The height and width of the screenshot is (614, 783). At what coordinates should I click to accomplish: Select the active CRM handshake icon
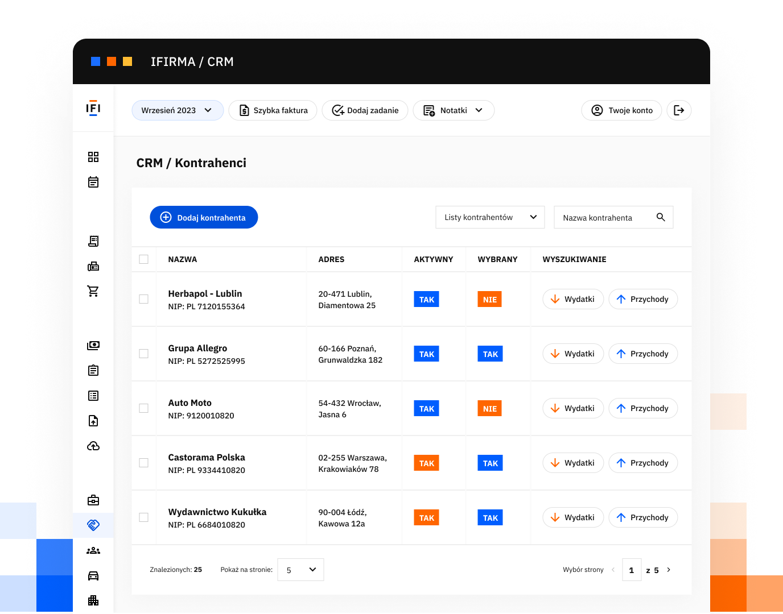pos(93,525)
